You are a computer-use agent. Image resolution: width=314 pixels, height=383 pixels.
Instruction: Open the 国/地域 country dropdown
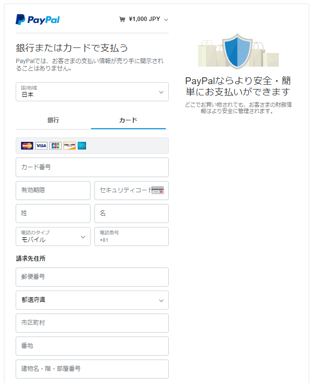92,92
